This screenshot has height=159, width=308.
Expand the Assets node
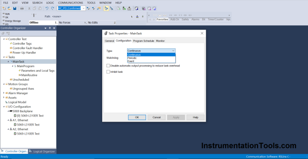4,98
